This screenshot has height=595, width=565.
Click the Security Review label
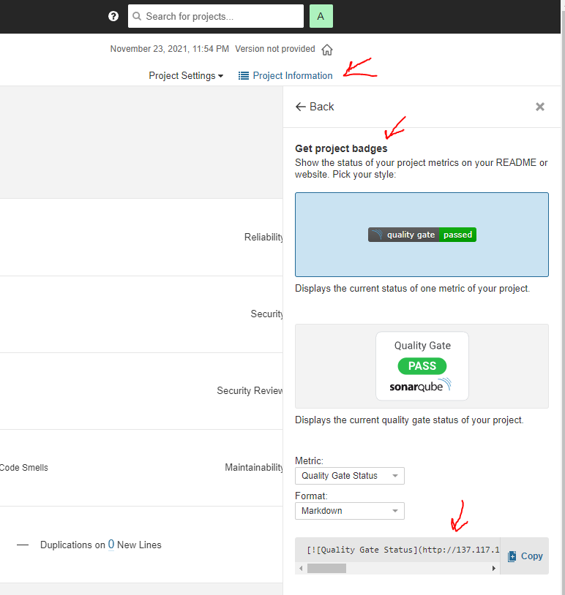[250, 391]
